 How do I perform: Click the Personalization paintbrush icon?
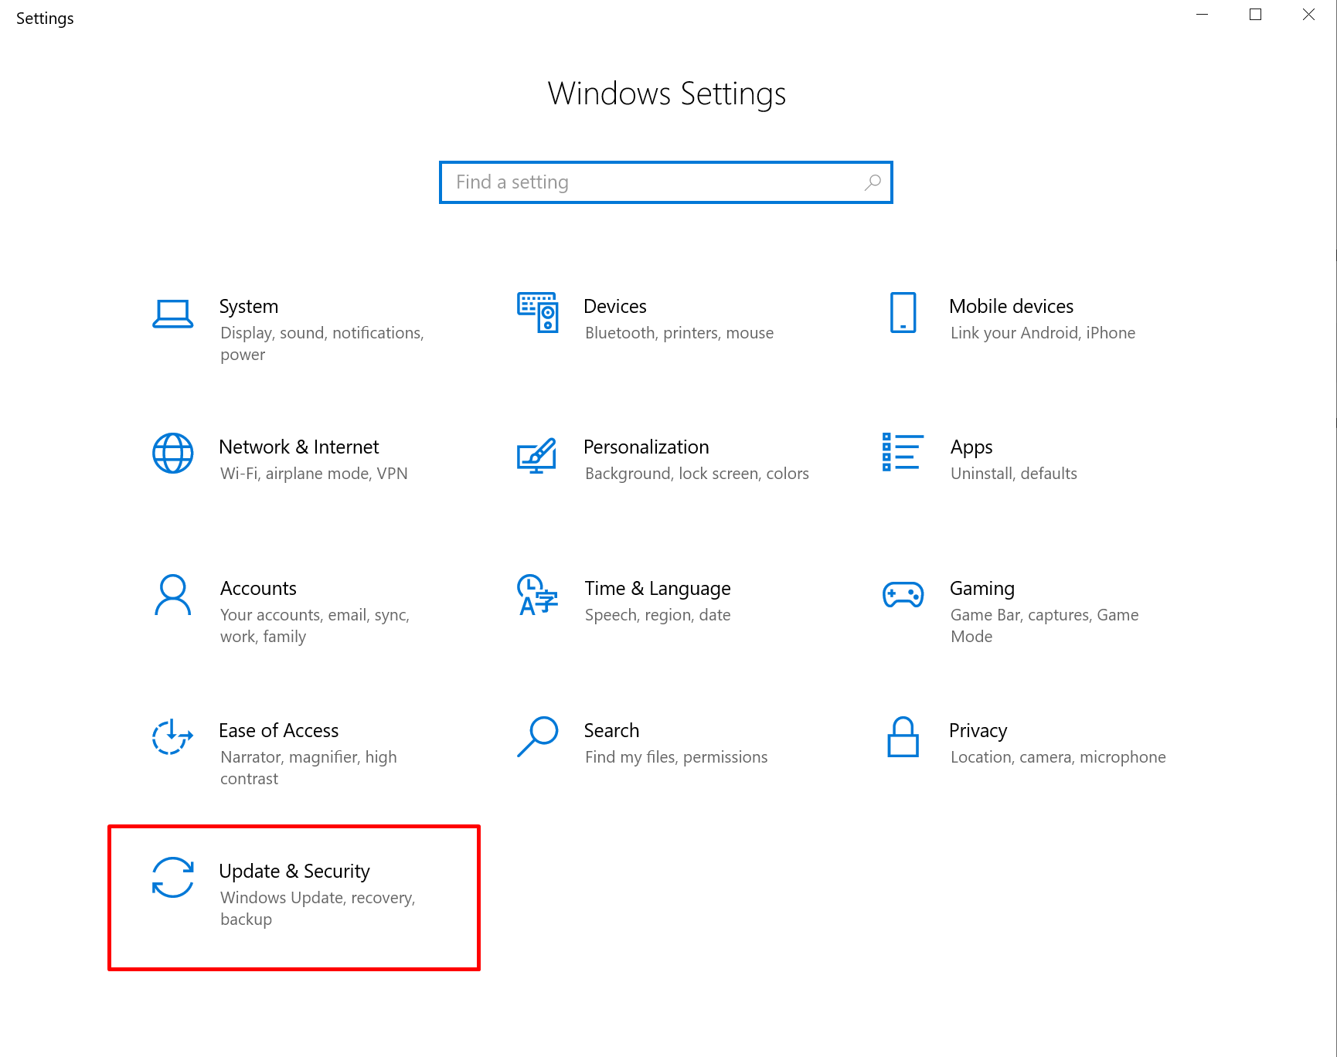pyautogui.click(x=537, y=455)
